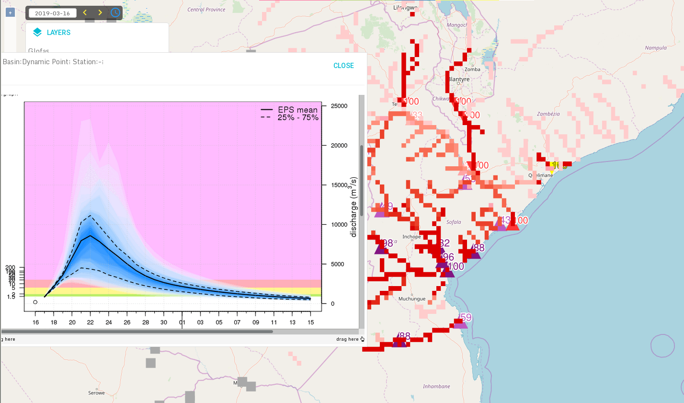This screenshot has width=684, height=403.
Task: Click the x-axis date tick labeled 22
Action: pyautogui.click(x=91, y=322)
